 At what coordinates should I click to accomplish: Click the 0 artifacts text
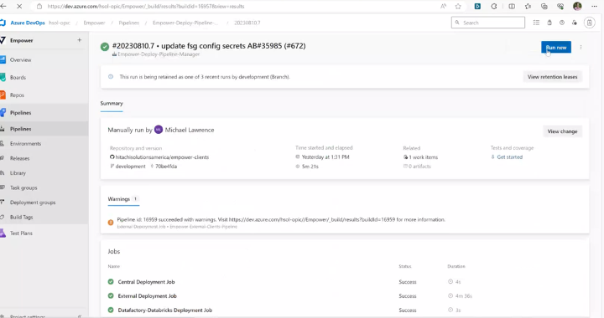419,167
